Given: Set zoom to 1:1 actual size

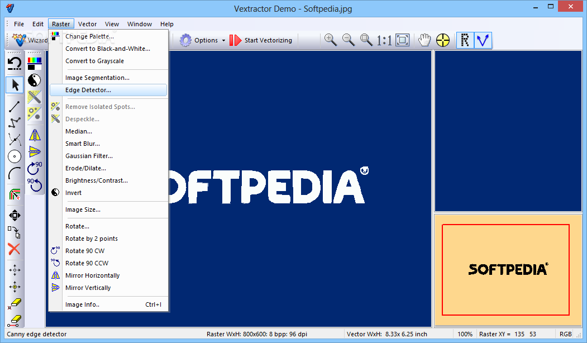Looking at the screenshot, I should click(x=384, y=40).
